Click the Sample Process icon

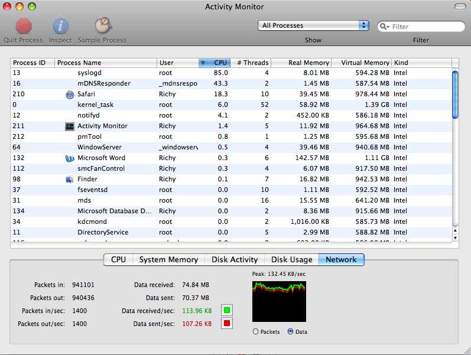point(103,25)
